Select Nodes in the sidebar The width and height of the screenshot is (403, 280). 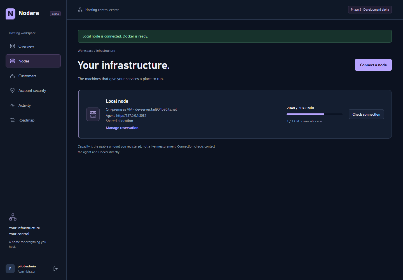33,61
